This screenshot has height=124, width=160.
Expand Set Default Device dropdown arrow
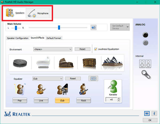click(x=128, y=27)
